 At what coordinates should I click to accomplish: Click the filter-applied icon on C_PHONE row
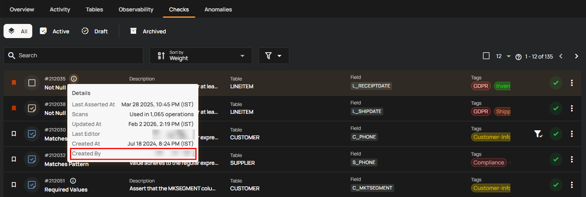click(x=538, y=134)
